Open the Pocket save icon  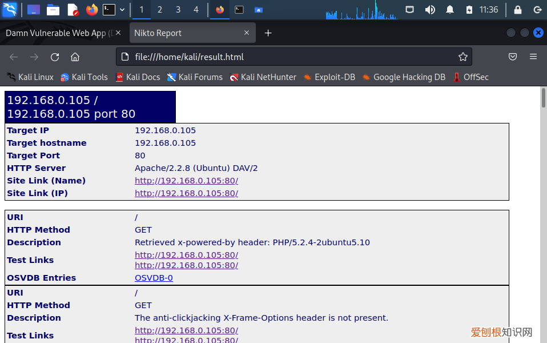coord(513,57)
